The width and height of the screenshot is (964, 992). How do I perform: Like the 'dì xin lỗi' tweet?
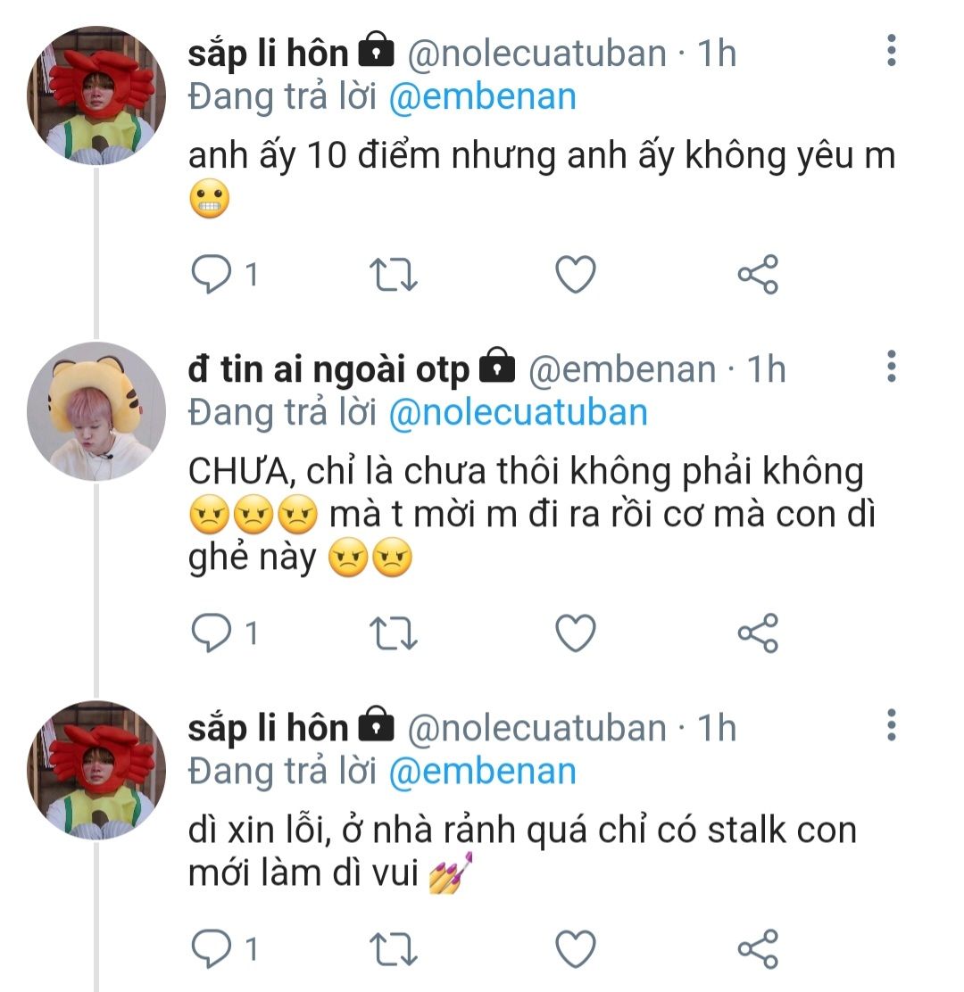[x=575, y=949]
